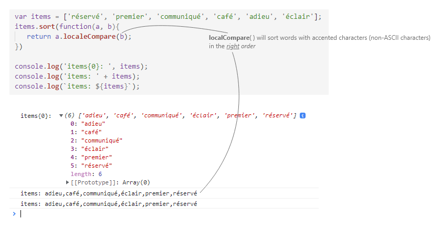Image resolution: width=441 pixels, height=230 pixels.
Task: Select array entry 5: "réservé"
Action: point(91,166)
